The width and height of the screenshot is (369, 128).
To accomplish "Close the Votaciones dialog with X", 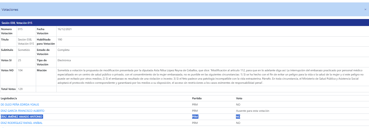I will point(365,10).
